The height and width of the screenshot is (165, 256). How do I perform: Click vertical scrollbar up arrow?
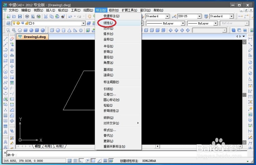tap(244, 42)
